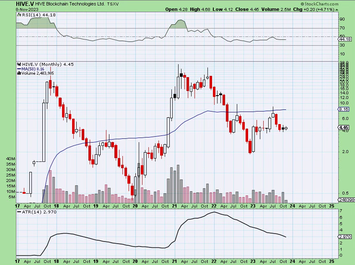Click the RSI(14) 44.18 panel label
The image size is (355, 265).
[39, 15]
